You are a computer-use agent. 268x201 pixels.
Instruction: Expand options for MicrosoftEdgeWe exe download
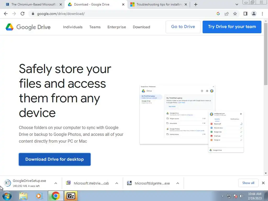tap(178, 183)
